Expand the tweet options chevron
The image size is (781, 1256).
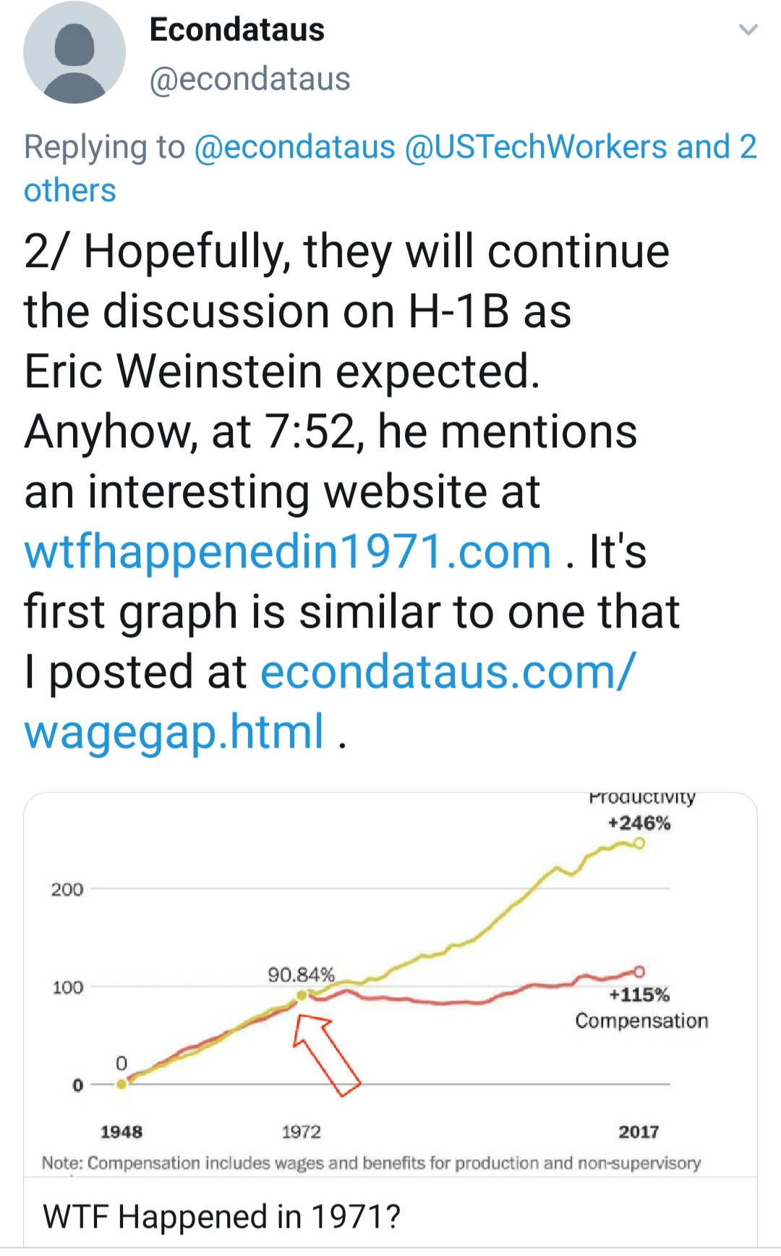pos(748,30)
